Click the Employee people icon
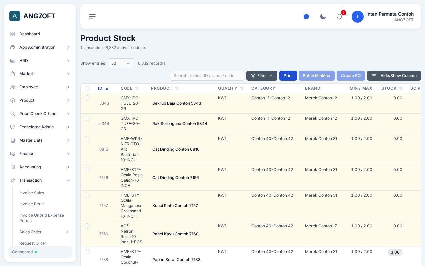This screenshot has width=425, height=266. (13, 87)
